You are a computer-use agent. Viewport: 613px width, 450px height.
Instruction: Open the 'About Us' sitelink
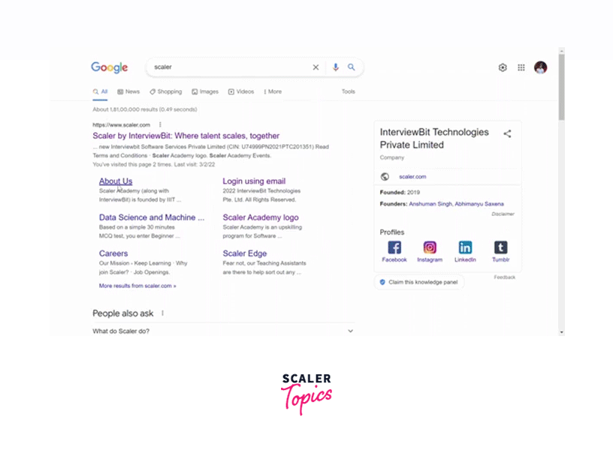coord(116,181)
